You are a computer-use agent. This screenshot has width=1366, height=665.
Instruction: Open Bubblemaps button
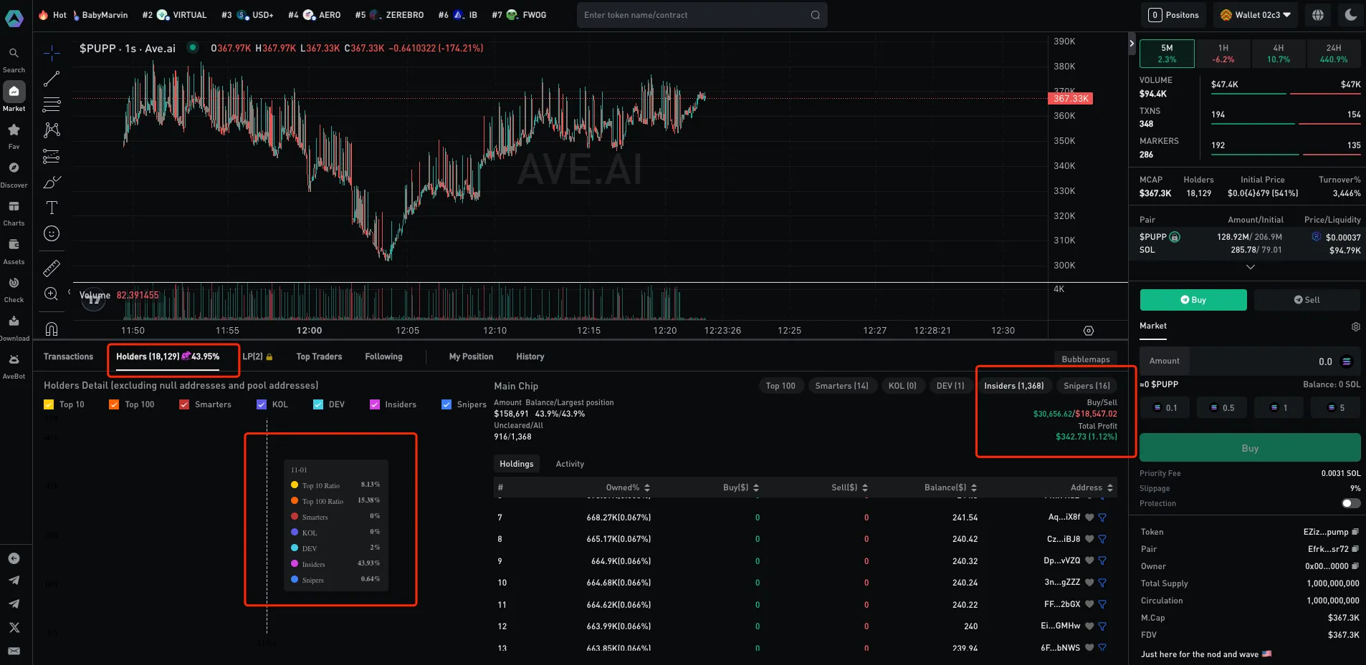[1086, 359]
